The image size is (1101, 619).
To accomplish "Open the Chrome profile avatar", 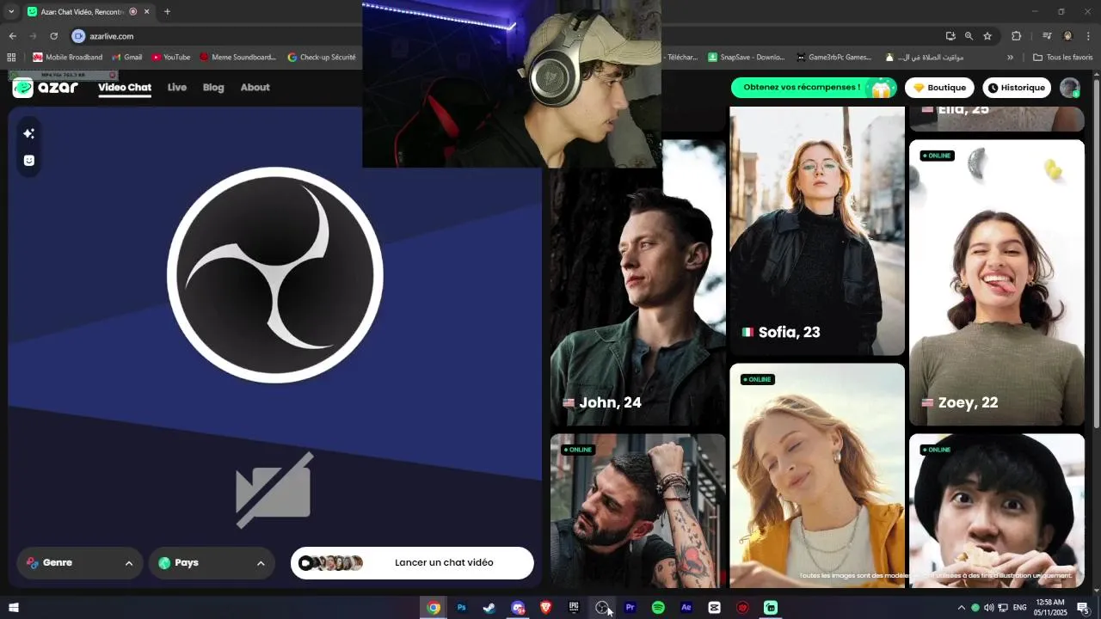I will [x=1067, y=36].
